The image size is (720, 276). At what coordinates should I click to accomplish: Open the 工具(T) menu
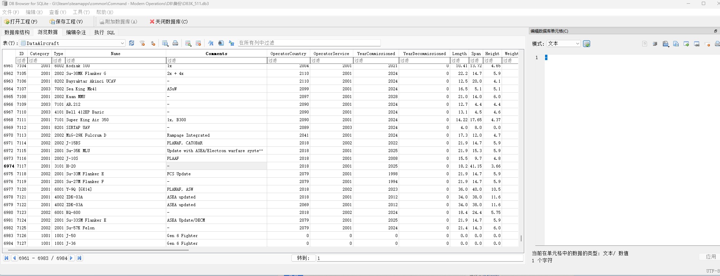81,12
